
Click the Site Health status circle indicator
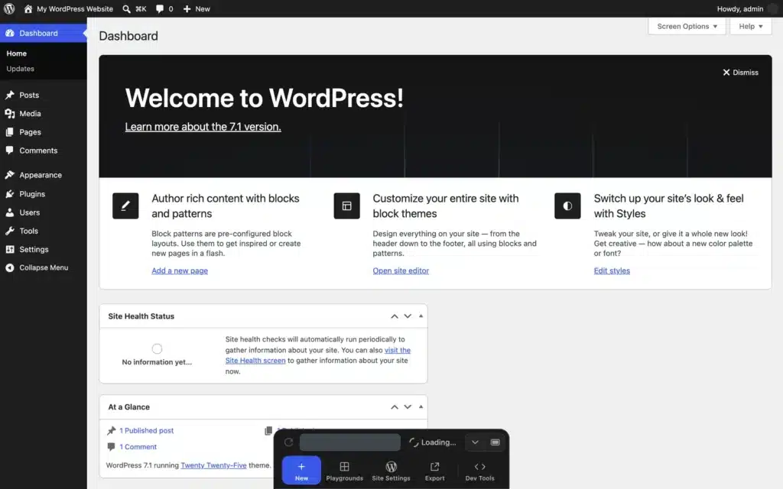pos(157,348)
